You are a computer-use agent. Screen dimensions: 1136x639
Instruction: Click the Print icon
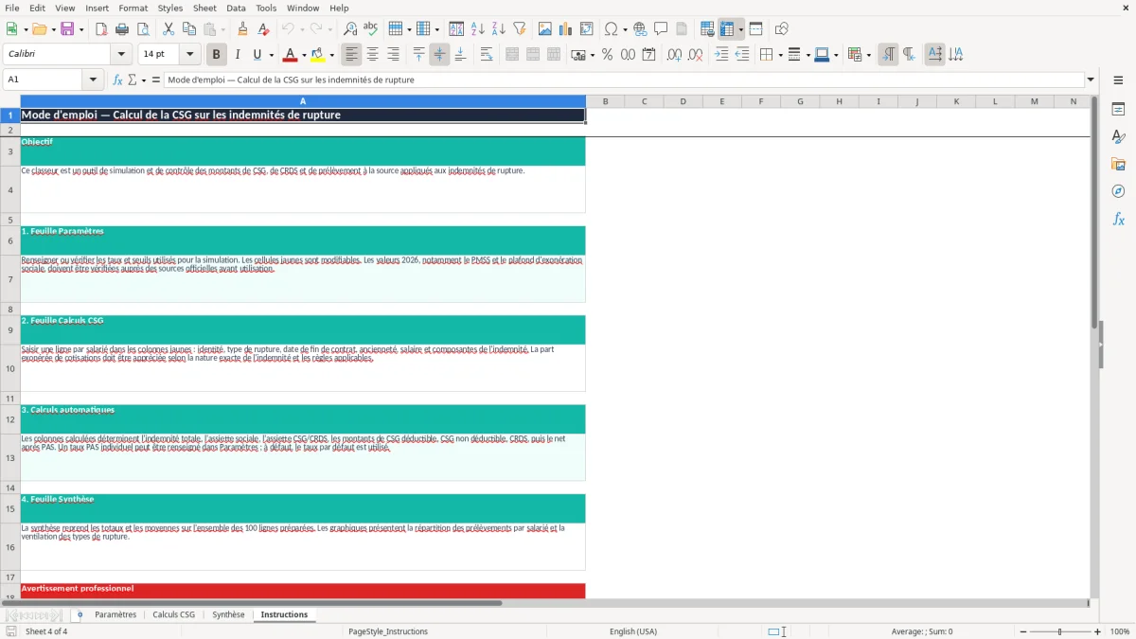tap(122, 29)
